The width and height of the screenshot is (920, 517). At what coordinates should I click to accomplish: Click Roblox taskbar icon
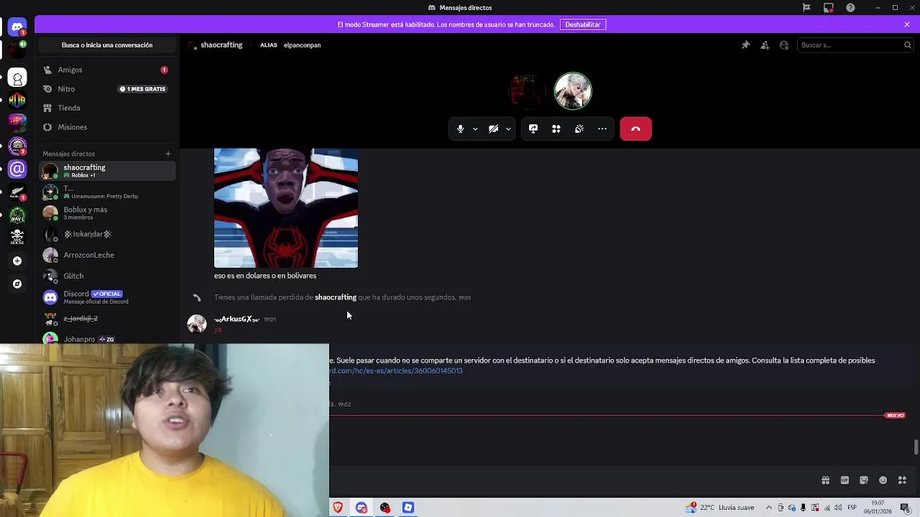click(x=408, y=508)
